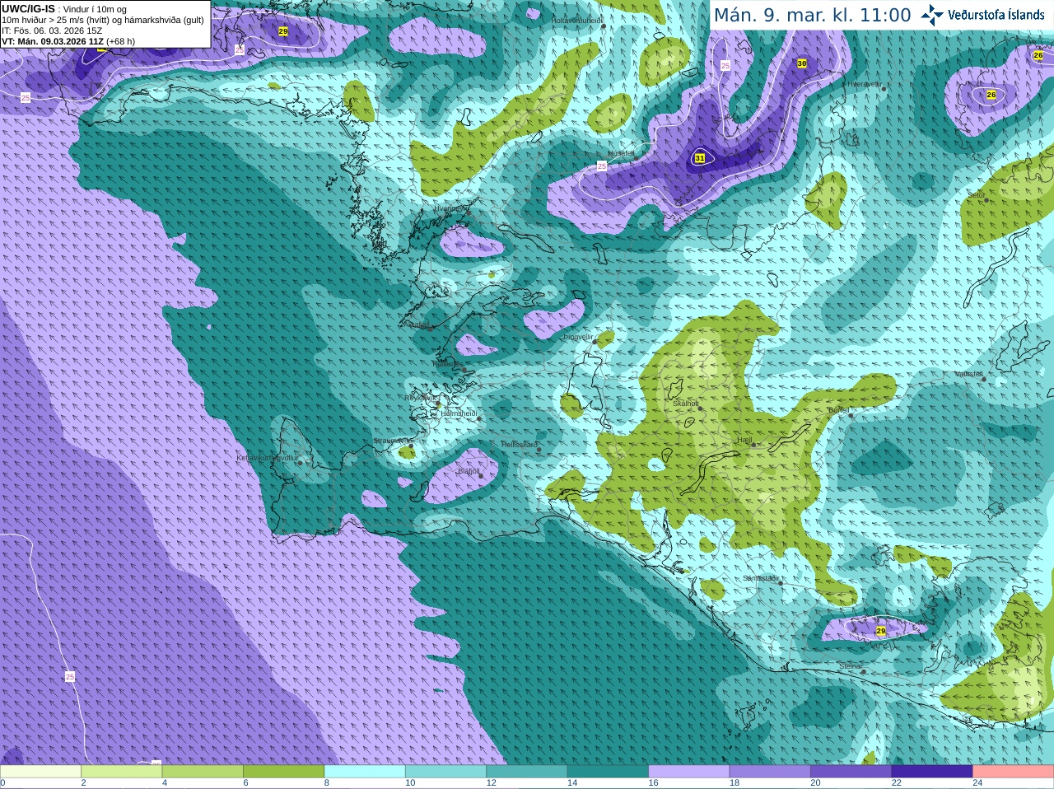Pick the 12–14 m/s teal legend swatch
1054x789 pixels.
[527, 772]
